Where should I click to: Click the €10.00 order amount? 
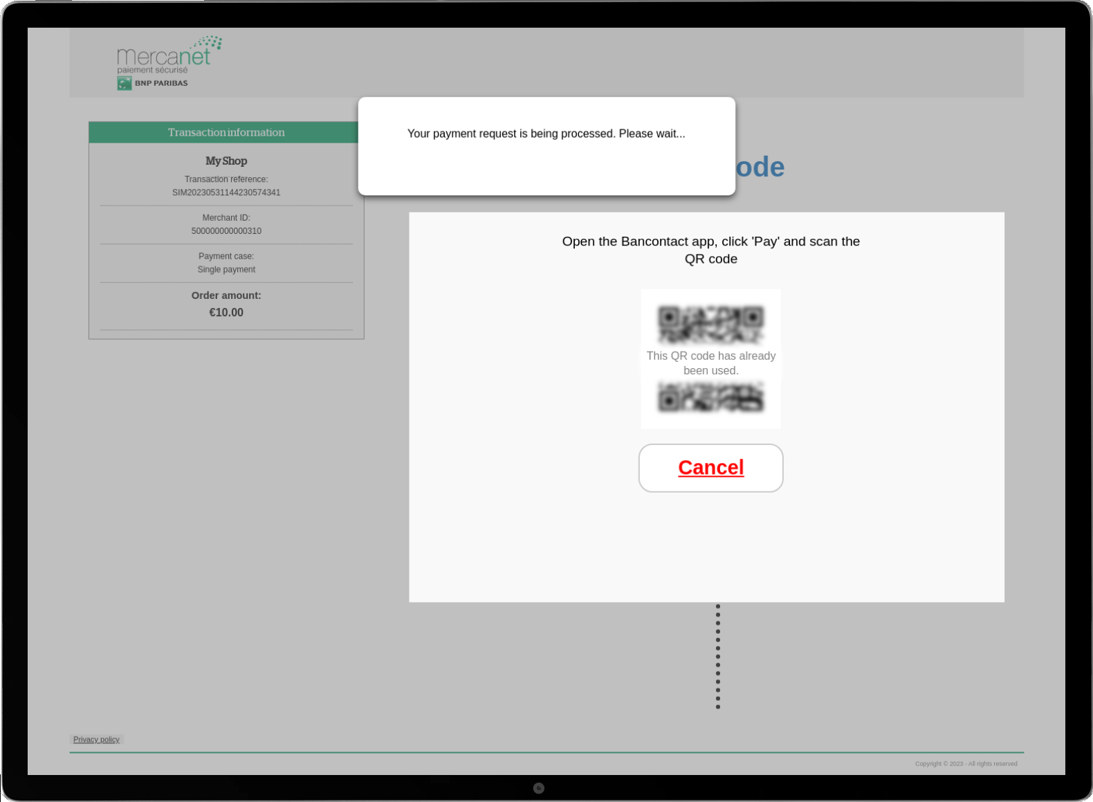(x=226, y=312)
